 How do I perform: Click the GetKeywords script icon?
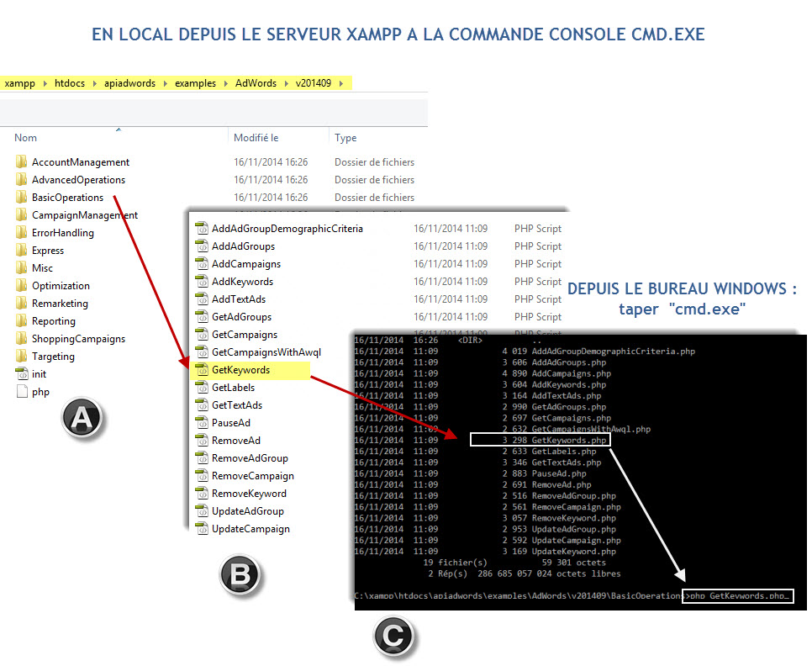(202, 370)
